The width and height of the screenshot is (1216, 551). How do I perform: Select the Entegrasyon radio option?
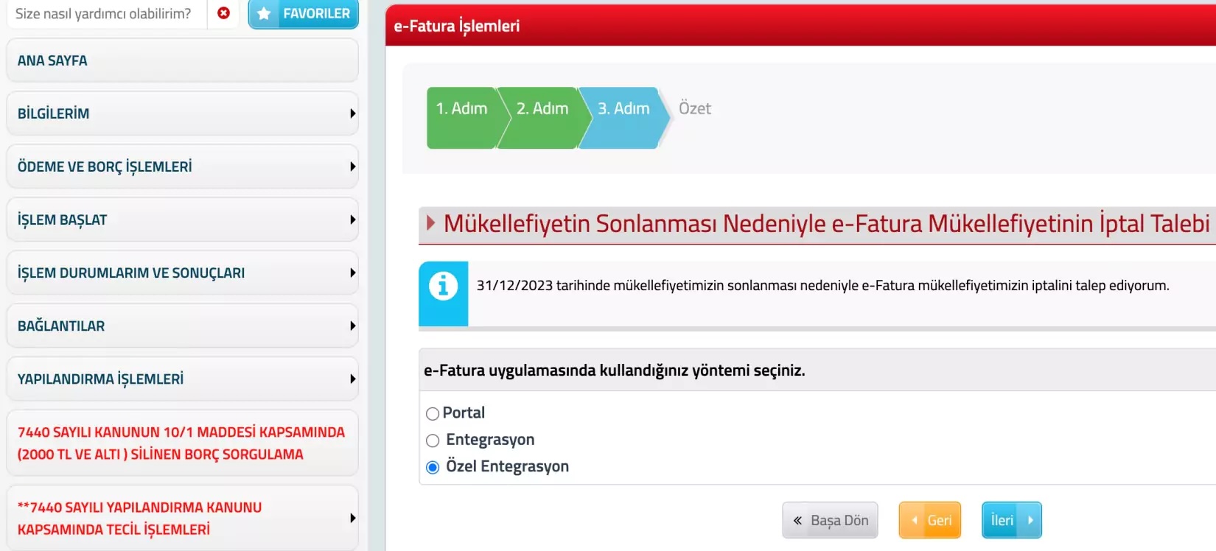coord(433,441)
